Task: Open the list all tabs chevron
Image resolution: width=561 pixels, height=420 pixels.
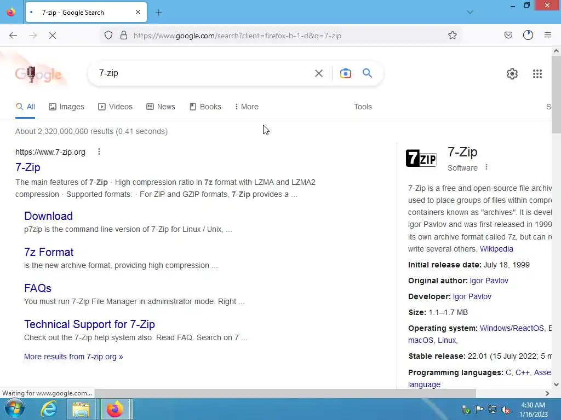Action: coord(470,12)
